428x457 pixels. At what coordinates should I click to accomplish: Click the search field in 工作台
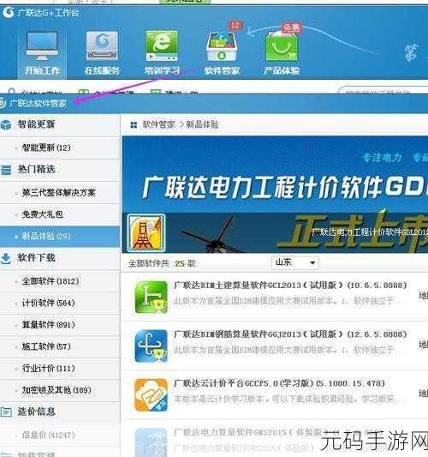pyautogui.click(x=383, y=90)
